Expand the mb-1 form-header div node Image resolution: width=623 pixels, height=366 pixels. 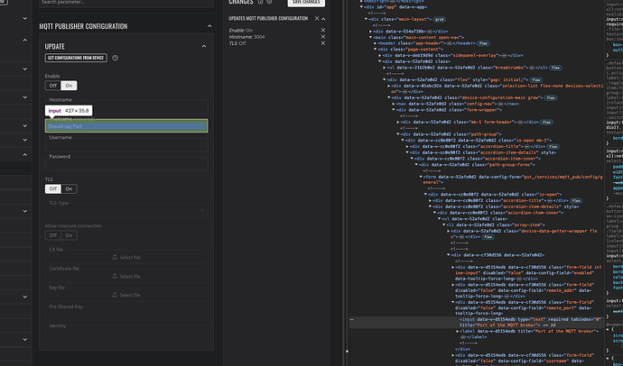tap(397, 122)
